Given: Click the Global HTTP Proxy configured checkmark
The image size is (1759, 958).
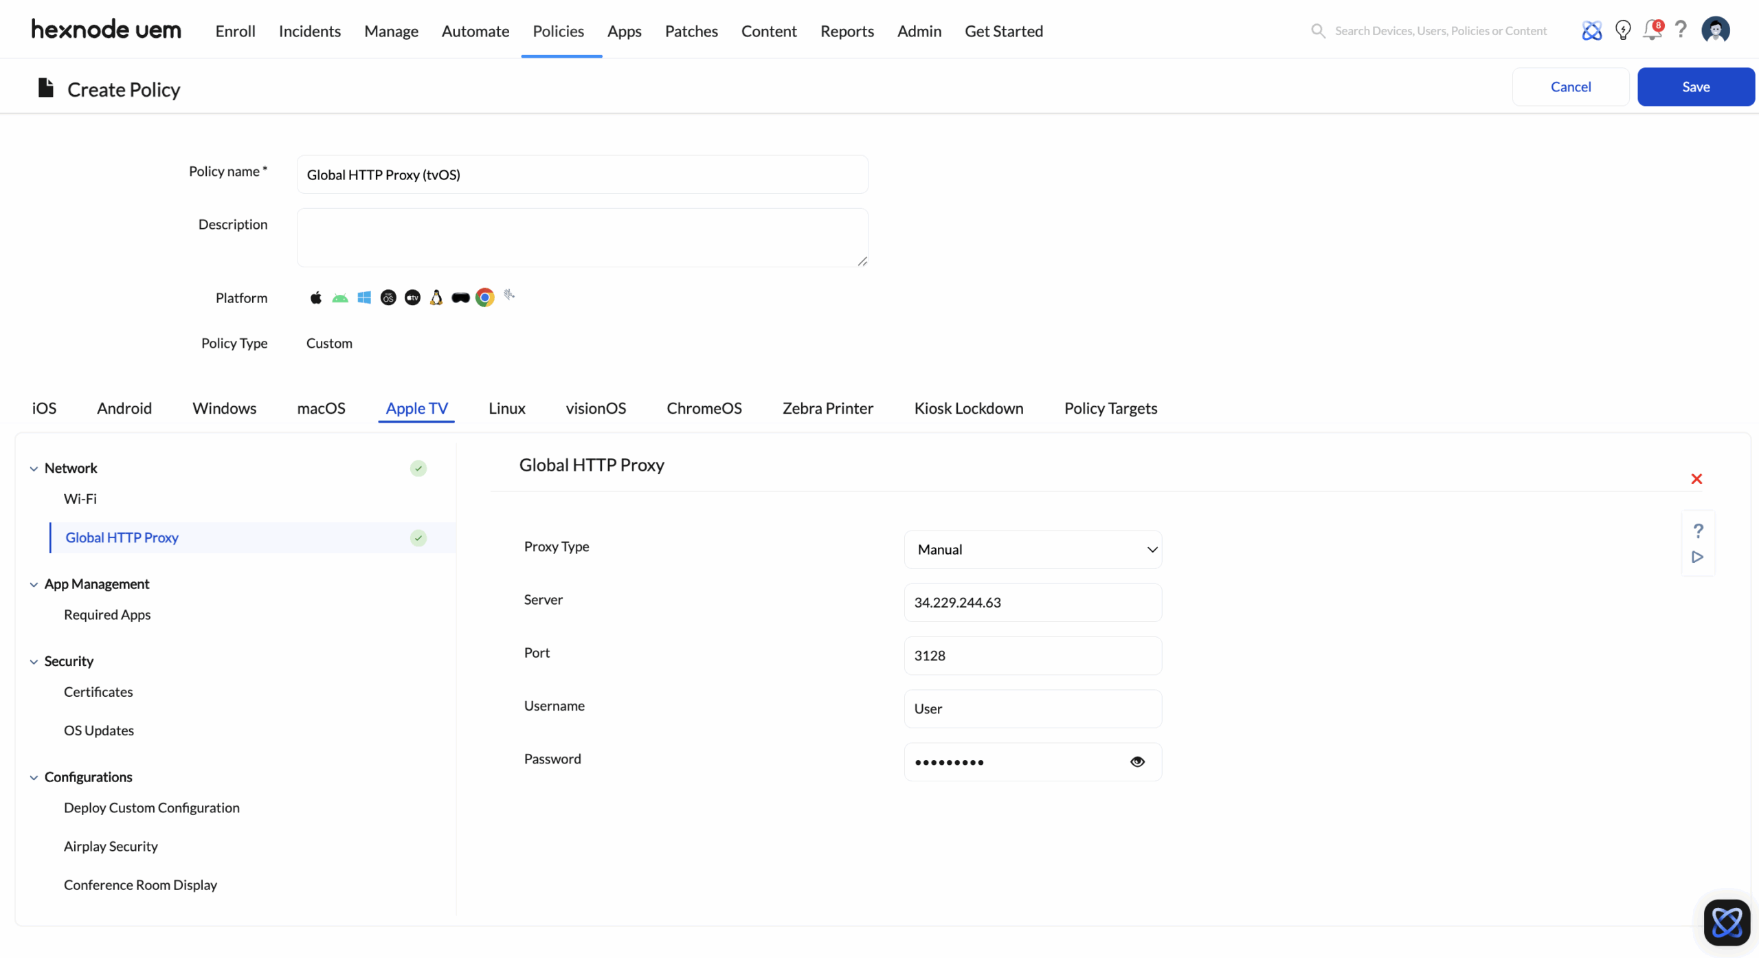Looking at the screenshot, I should pos(418,538).
